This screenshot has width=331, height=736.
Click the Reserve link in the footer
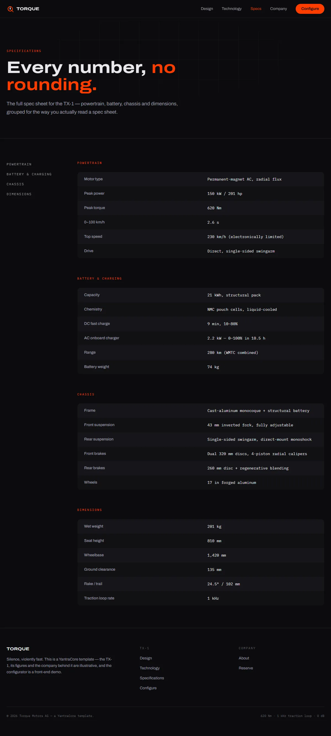pos(246,668)
